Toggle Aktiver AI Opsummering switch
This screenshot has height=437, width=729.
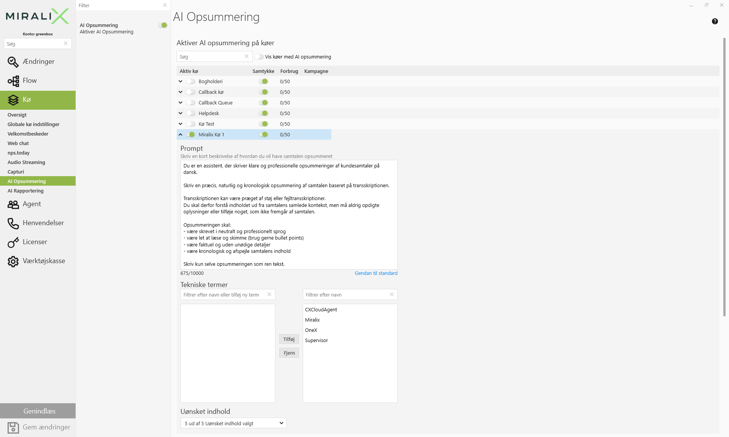[x=163, y=25]
